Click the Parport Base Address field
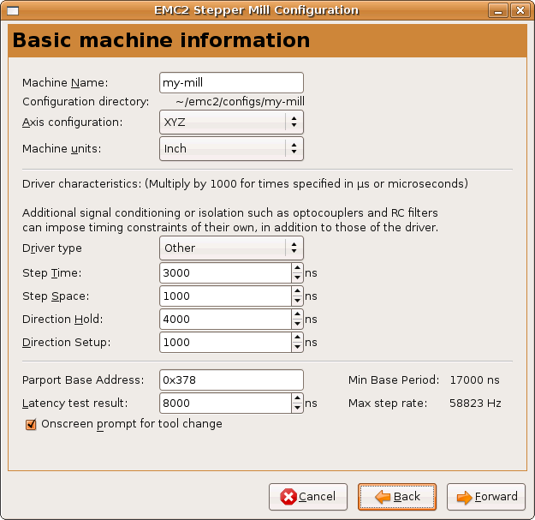Viewport: 535px width, 520px height. coord(231,380)
